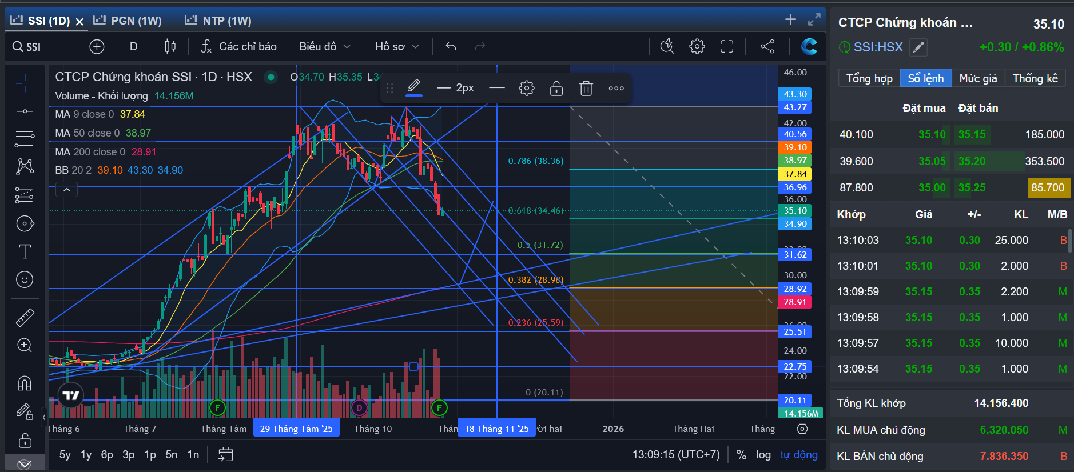Select the 'Sổ lệnh' tab
The width and height of the screenshot is (1074, 472).
[926, 78]
